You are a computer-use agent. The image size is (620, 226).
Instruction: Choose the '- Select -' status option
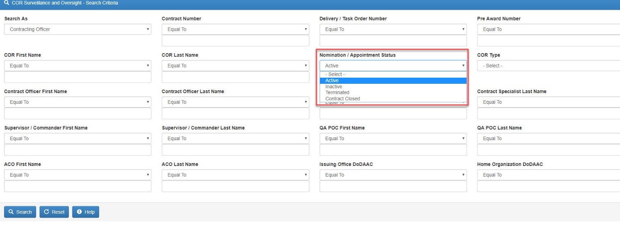[x=335, y=74]
